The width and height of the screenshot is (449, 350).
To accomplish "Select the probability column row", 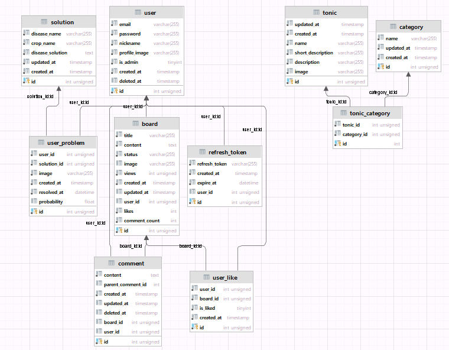I will point(63,202).
